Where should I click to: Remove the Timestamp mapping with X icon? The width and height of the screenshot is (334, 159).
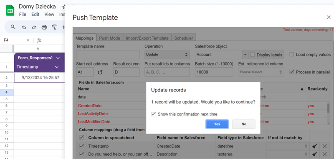(324, 146)
